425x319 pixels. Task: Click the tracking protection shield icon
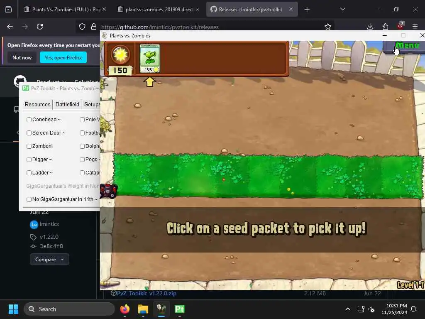click(82, 27)
